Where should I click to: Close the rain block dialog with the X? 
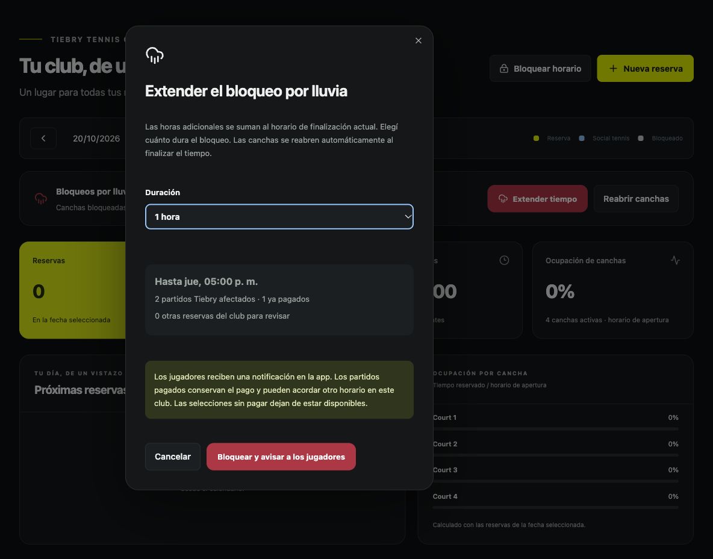point(419,40)
